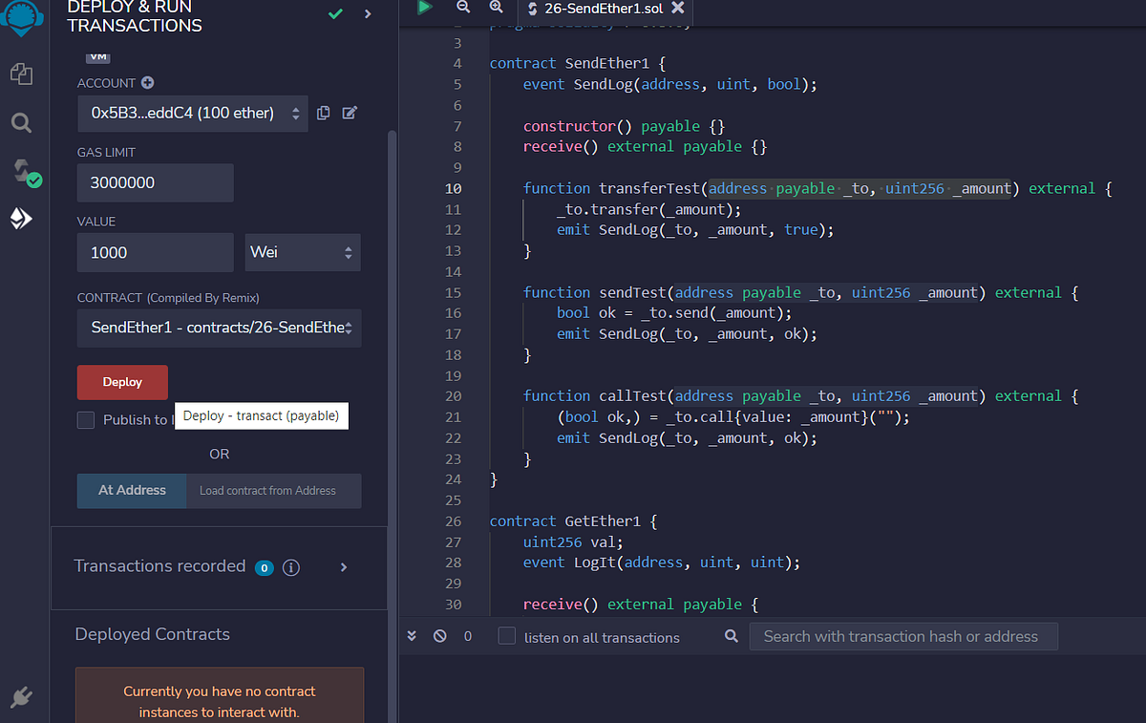Open the SendEther1 contract dropdown
1146x723 pixels.
tap(219, 328)
